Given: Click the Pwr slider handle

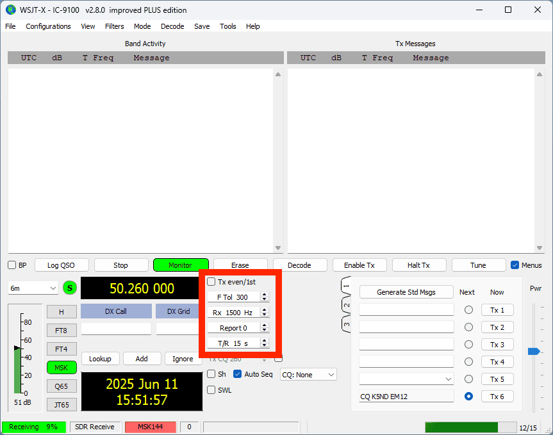Looking at the screenshot, I should coord(533,351).
